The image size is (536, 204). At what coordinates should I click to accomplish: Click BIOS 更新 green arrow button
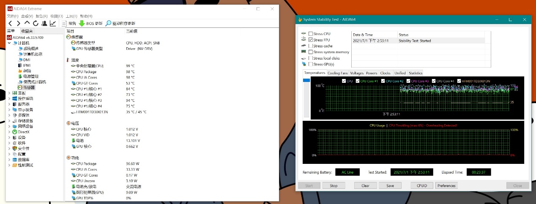tap(90, 23)
